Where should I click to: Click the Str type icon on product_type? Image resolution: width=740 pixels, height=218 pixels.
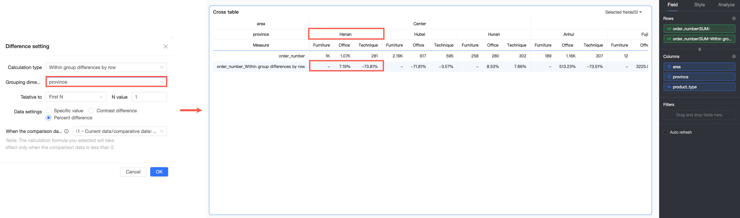tap(669, 87)
